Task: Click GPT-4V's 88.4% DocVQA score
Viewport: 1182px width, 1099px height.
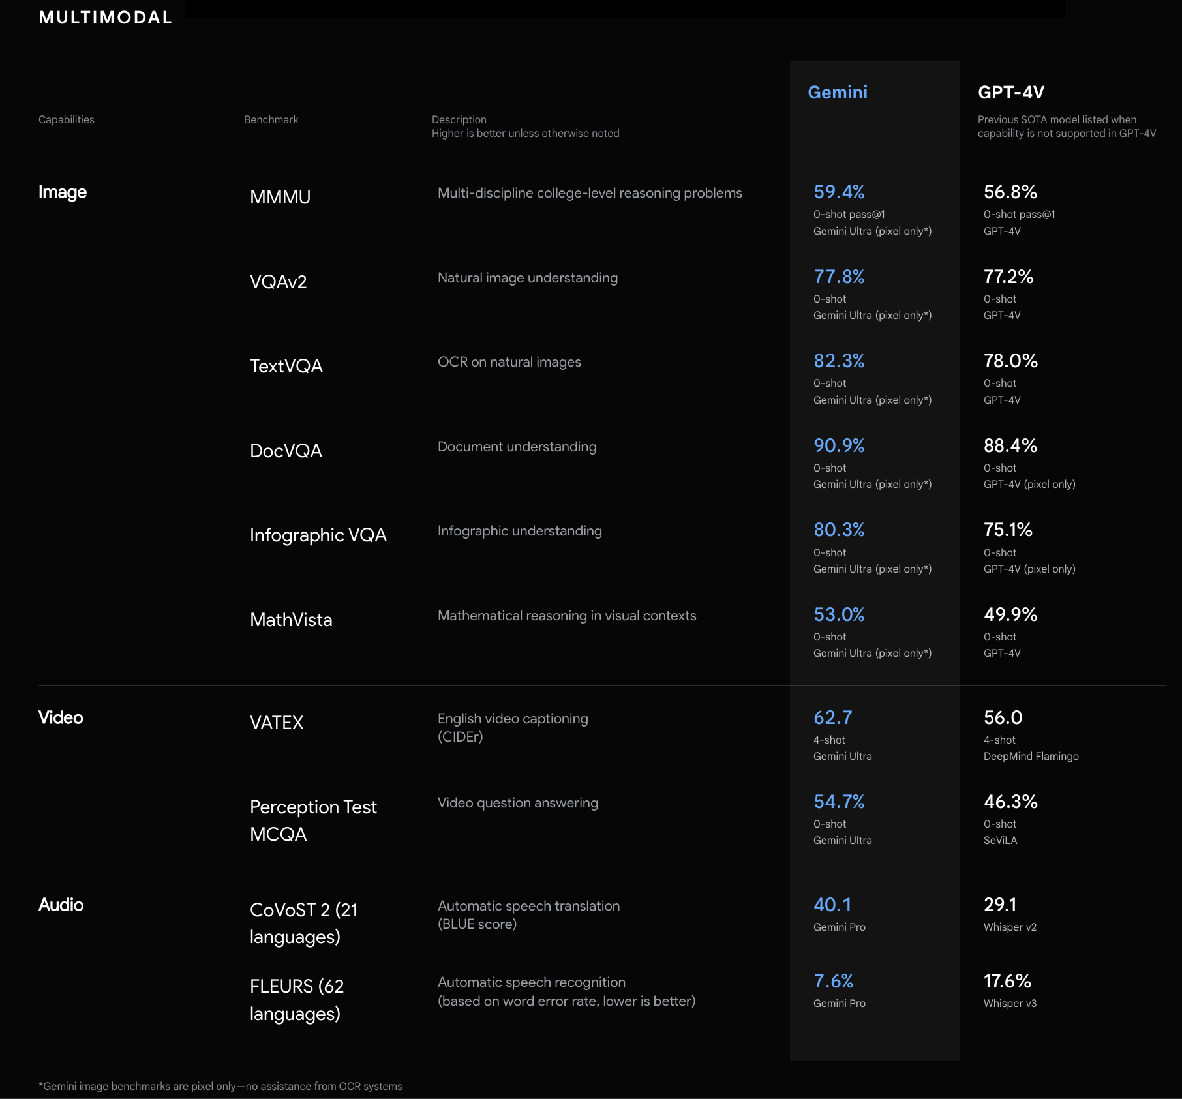Action: pos(1009,446)
